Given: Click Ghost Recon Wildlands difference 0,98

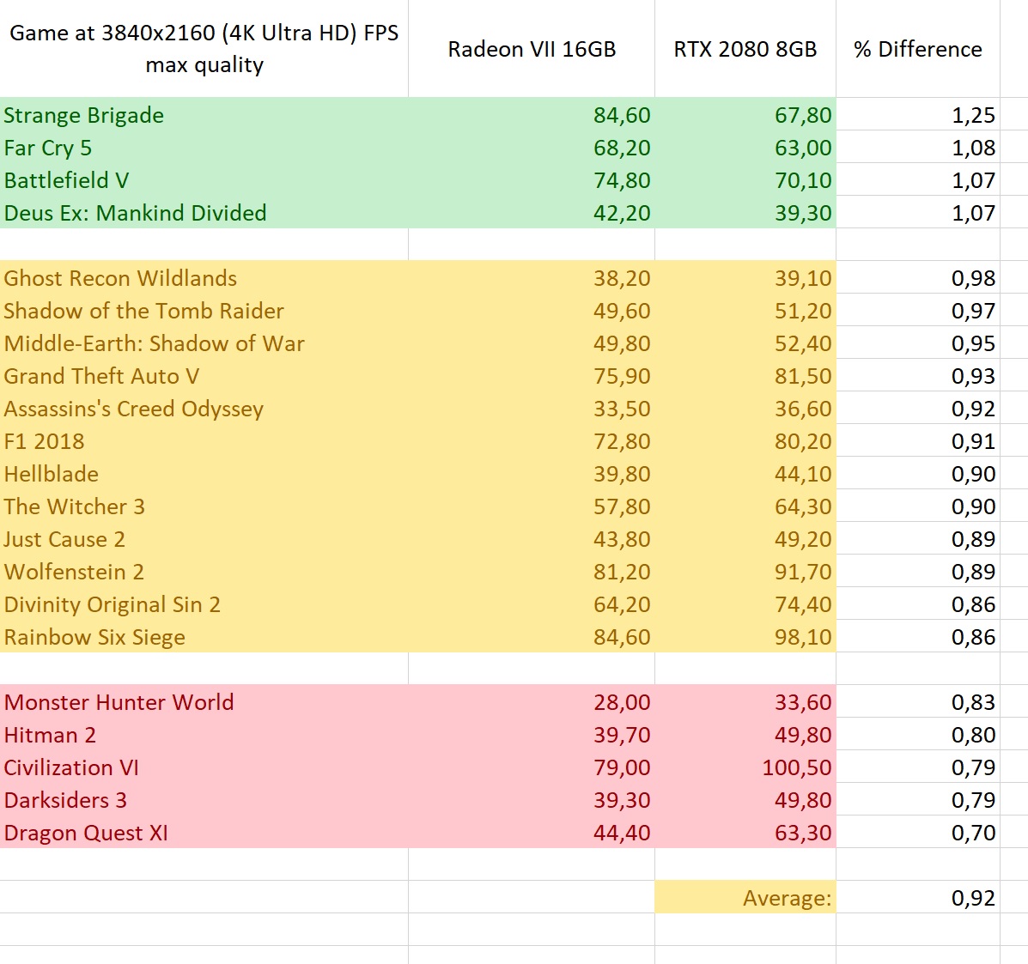Looking at the screenshot, I should (x=918, y=277).
